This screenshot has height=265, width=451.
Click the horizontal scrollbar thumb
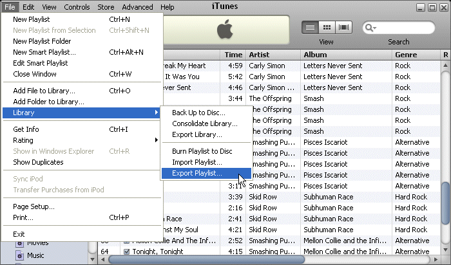[206, 260]
